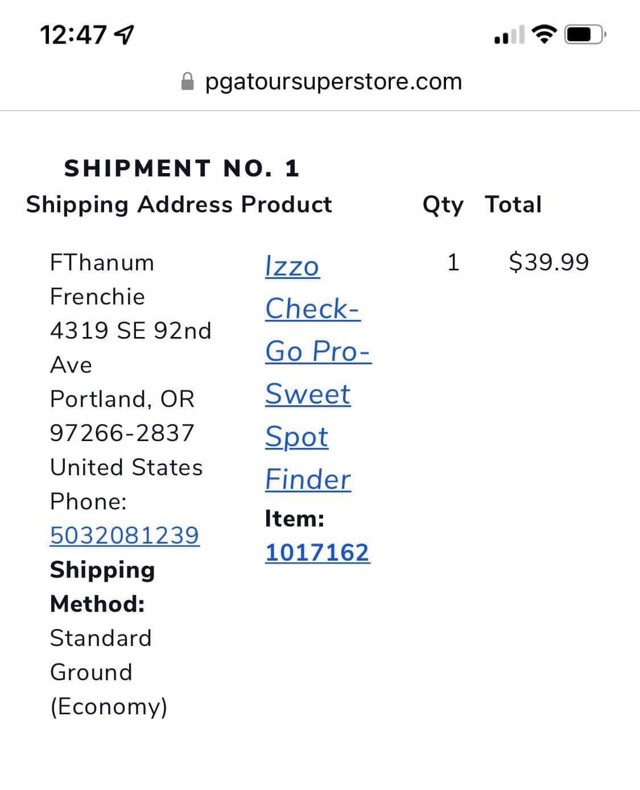
Task: Click the Shipment No. 1 heading
Action: point(181,168)
